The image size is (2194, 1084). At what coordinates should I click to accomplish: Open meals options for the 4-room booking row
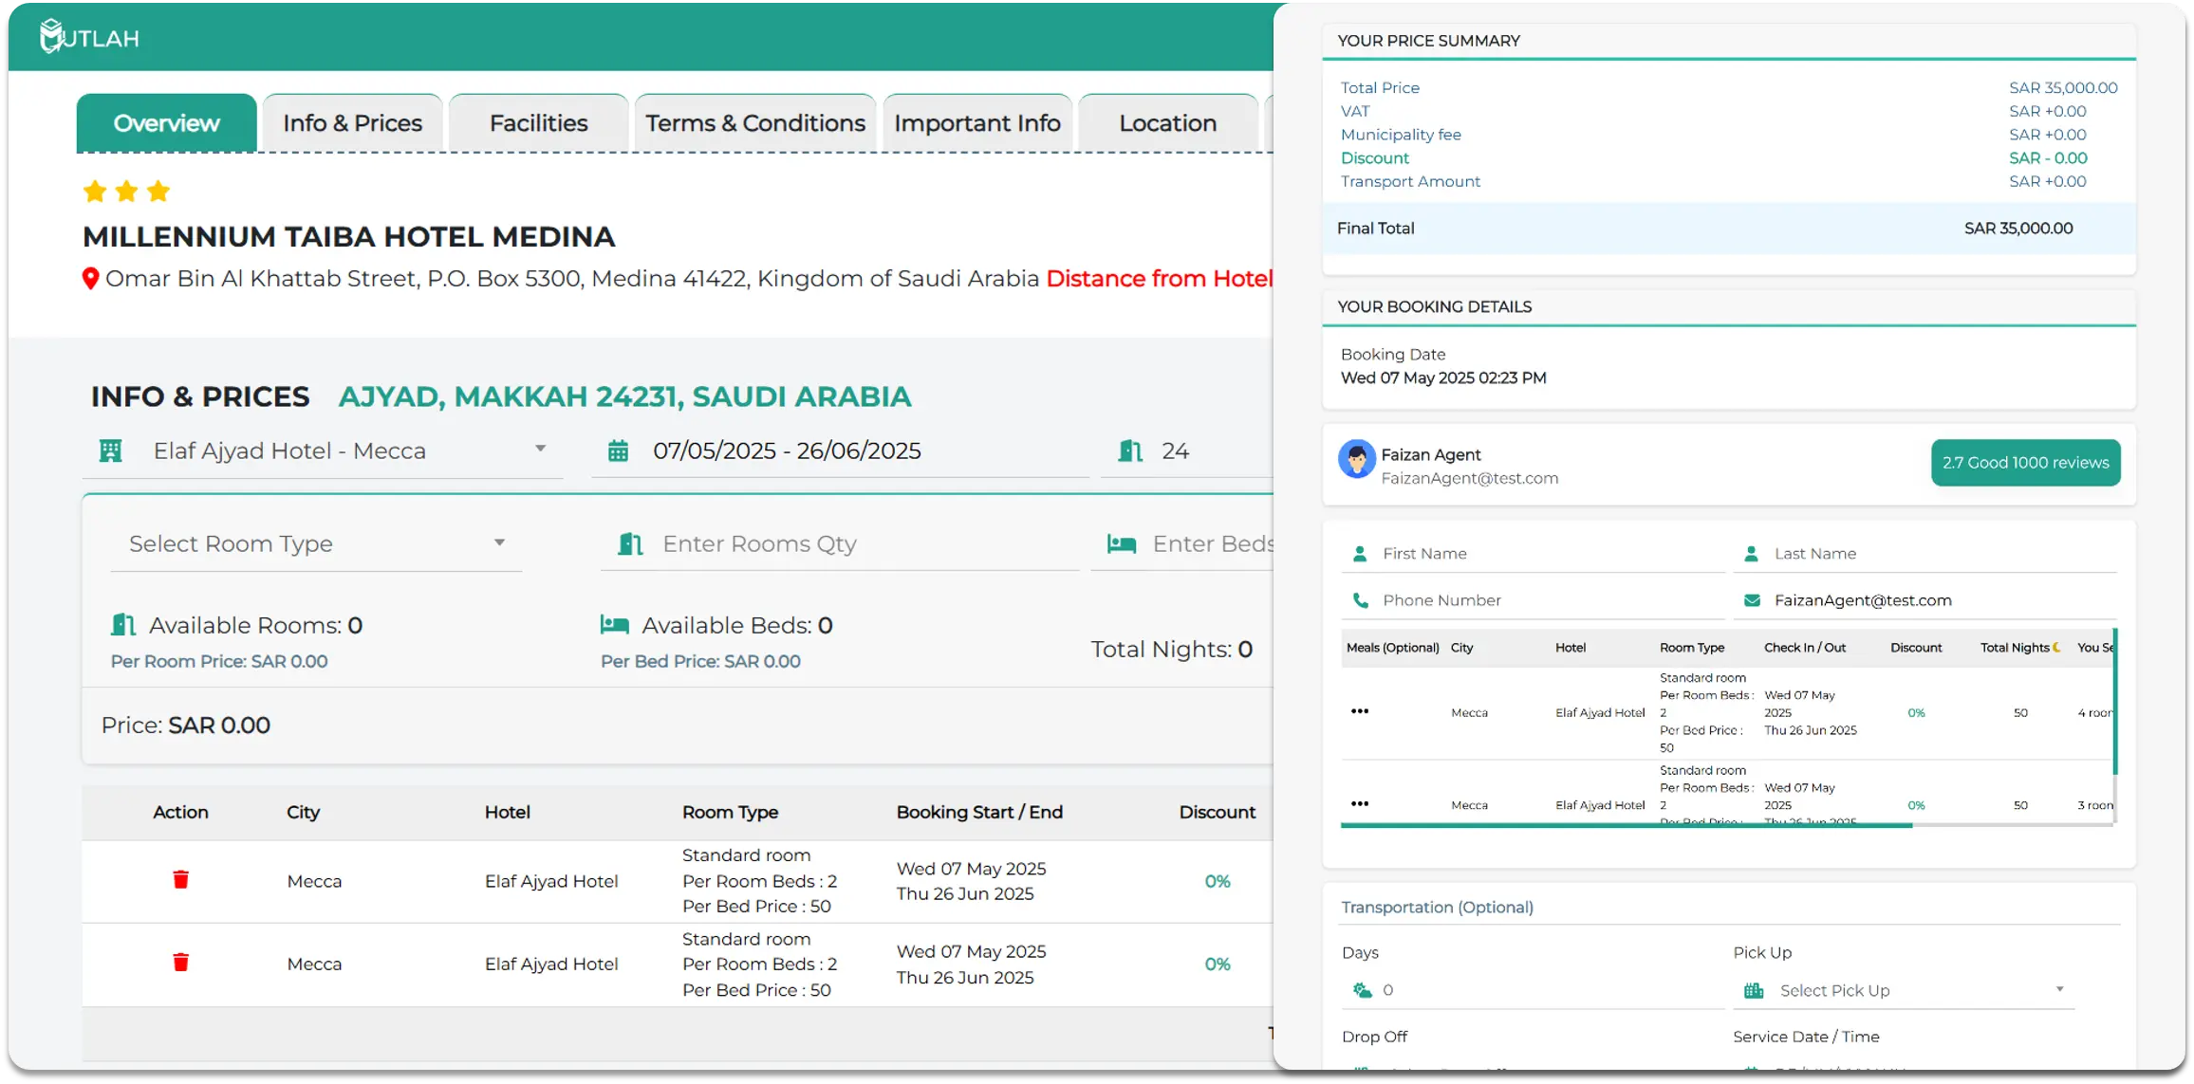[1360, 711]
